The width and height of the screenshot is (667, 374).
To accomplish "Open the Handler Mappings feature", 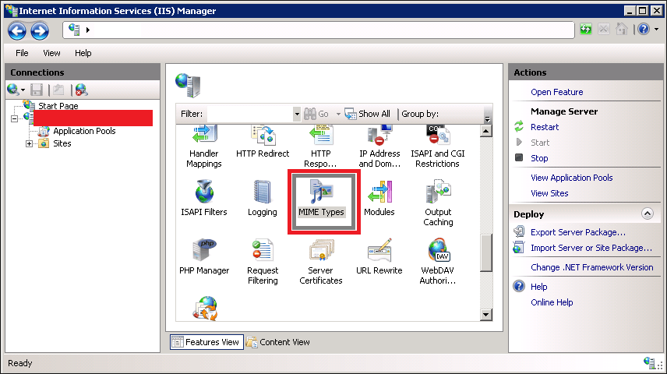I will tap(203, 146).
